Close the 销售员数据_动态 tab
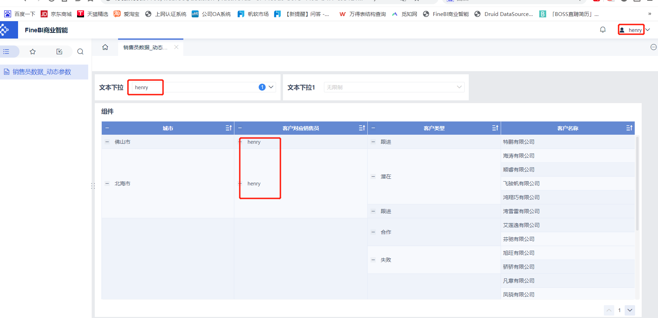The width and height of the screenshot is (658, 318). tap(176, 47)
